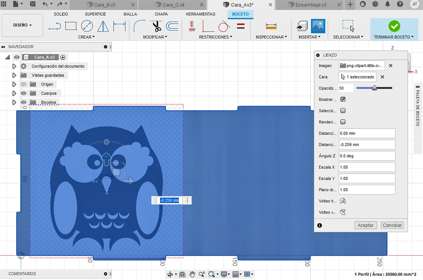Select the Rectangle sketch tool
Viewport: 423px width, 280px height.
71,26
